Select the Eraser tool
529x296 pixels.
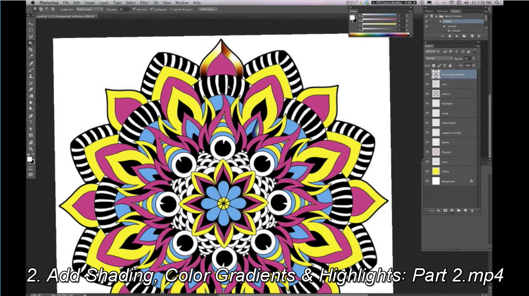click(x=31, y=89)
